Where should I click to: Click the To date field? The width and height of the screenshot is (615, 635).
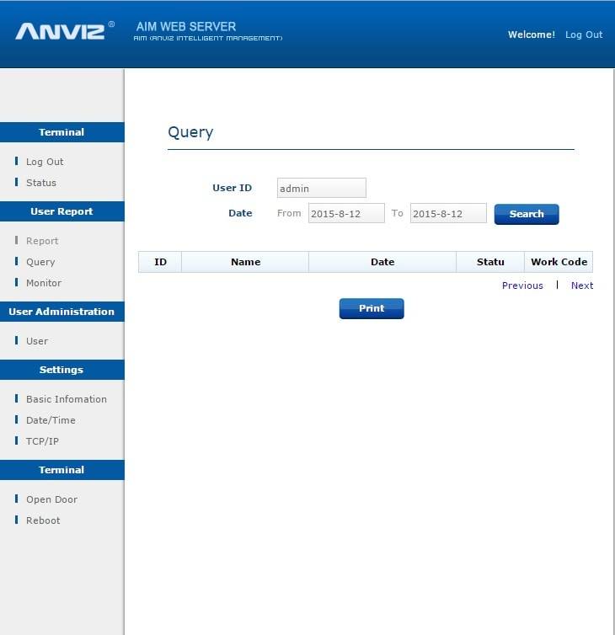tap(448, 214)
